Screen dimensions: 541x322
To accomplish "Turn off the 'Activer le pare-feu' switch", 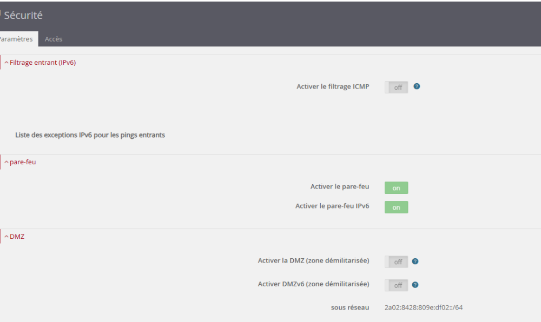I will tap(397, 188).
